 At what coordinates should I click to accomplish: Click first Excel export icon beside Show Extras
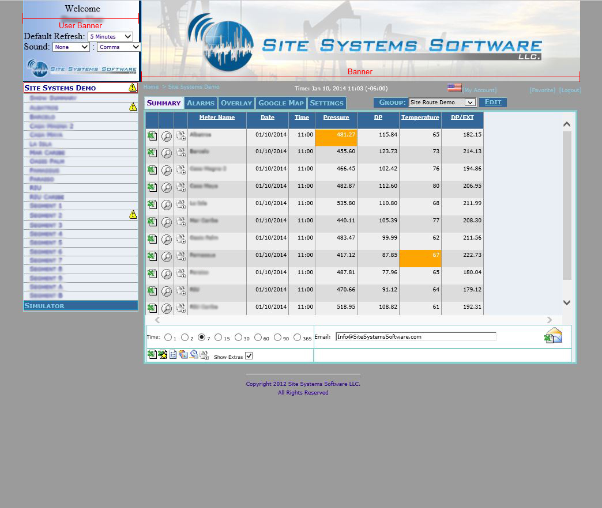click(152, 354)
